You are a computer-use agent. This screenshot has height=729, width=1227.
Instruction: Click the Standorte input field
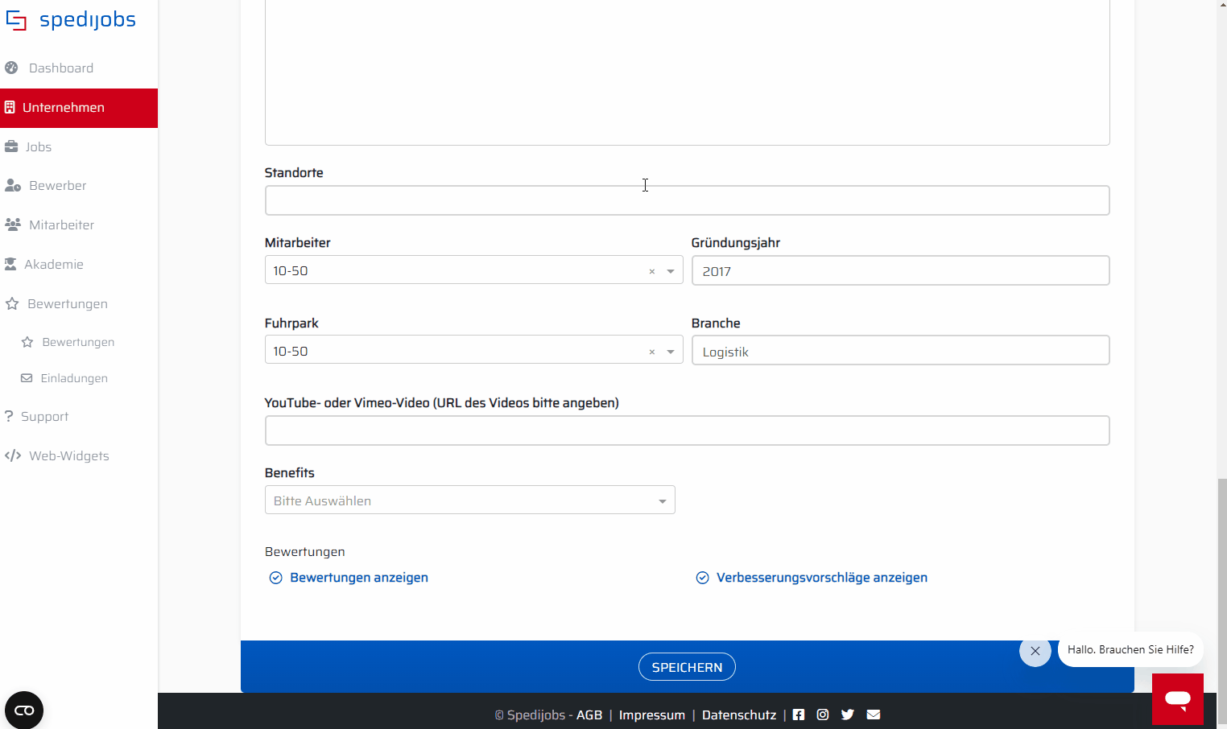[688, 200]
